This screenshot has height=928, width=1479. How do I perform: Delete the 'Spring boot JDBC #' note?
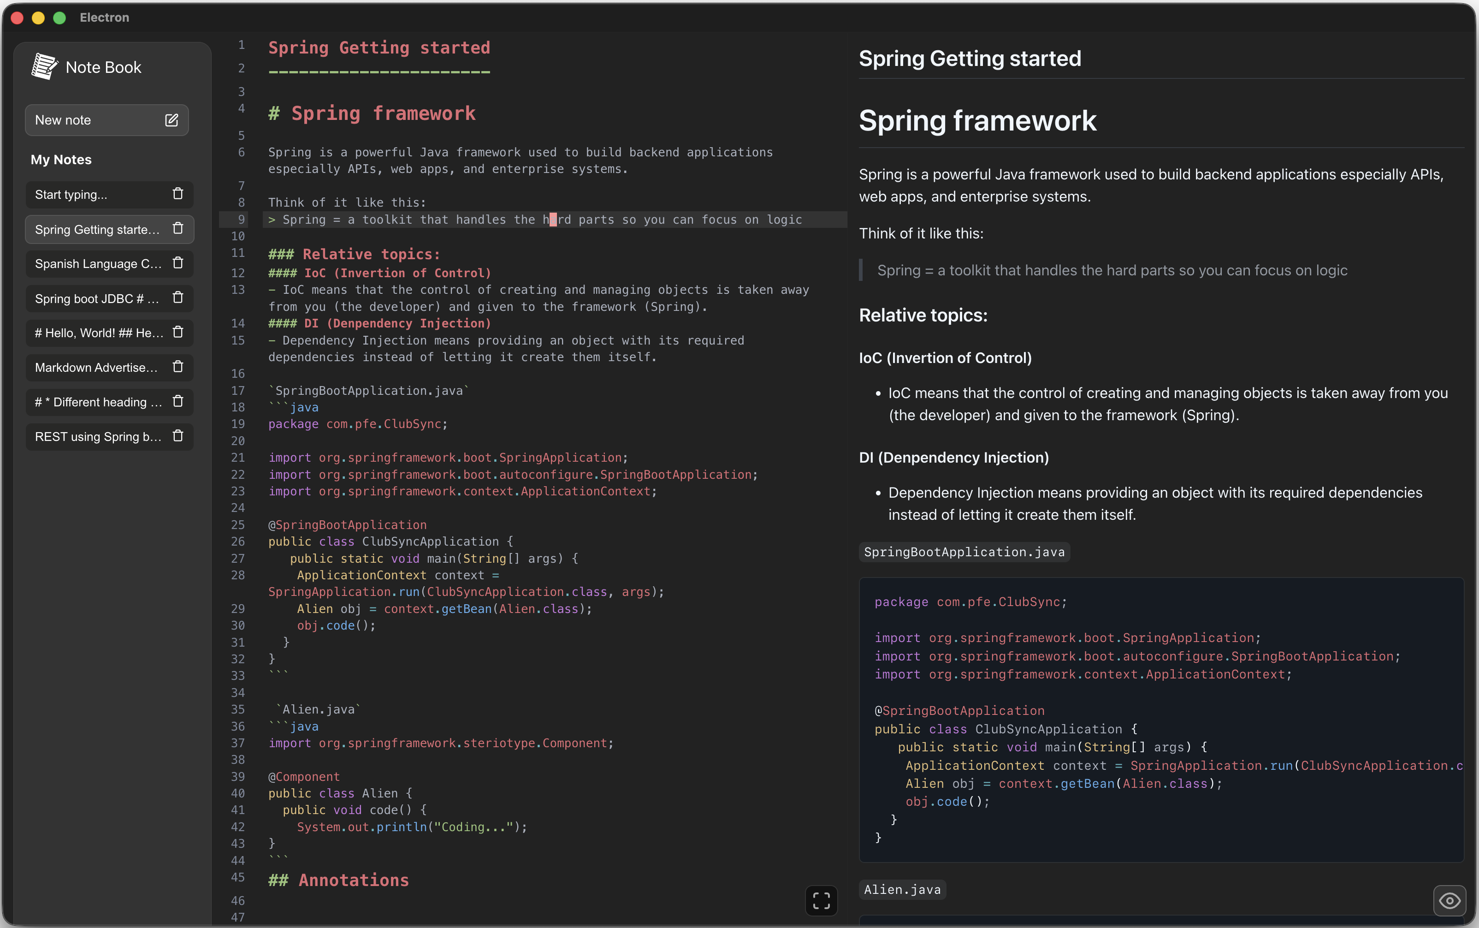pyautogui.click(x=178, y=297)
